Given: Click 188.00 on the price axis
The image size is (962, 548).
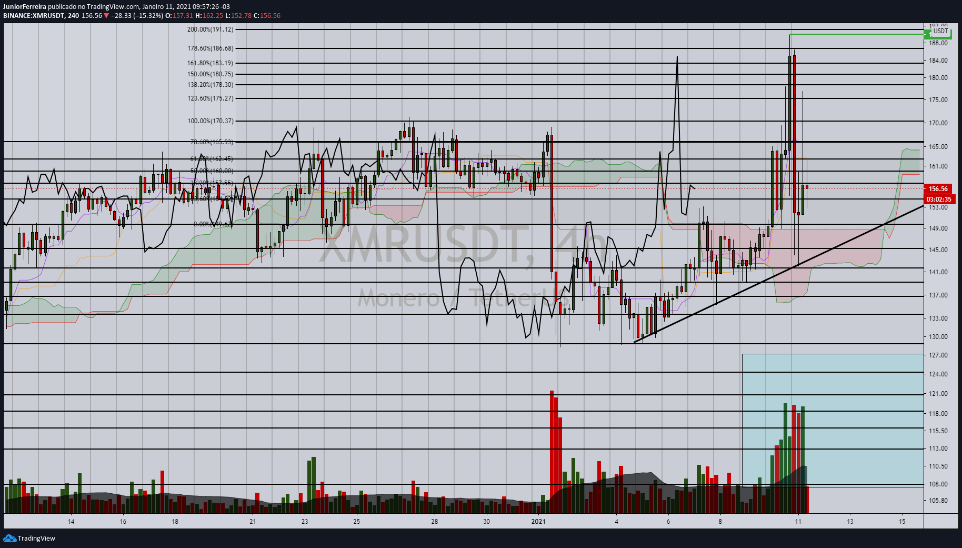Looking at the screenshot, I should [938, 43].
